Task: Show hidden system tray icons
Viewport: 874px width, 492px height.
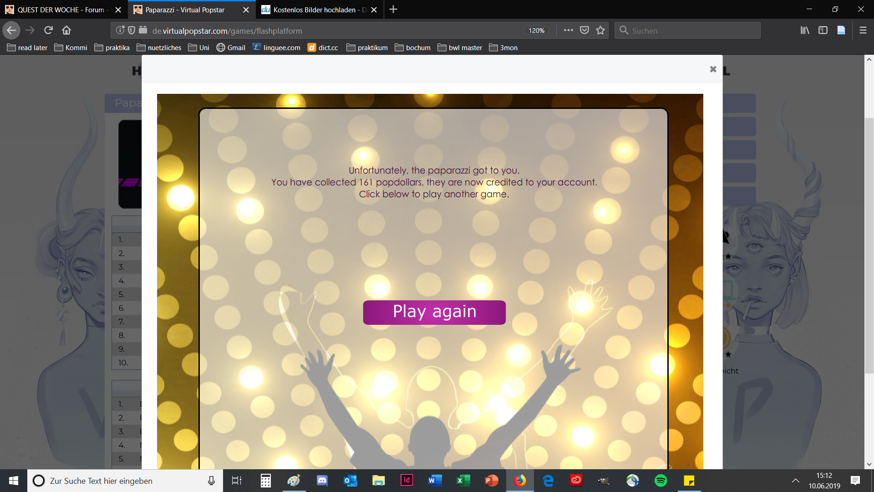Action: pyautogui.click(x=795, y=481)
